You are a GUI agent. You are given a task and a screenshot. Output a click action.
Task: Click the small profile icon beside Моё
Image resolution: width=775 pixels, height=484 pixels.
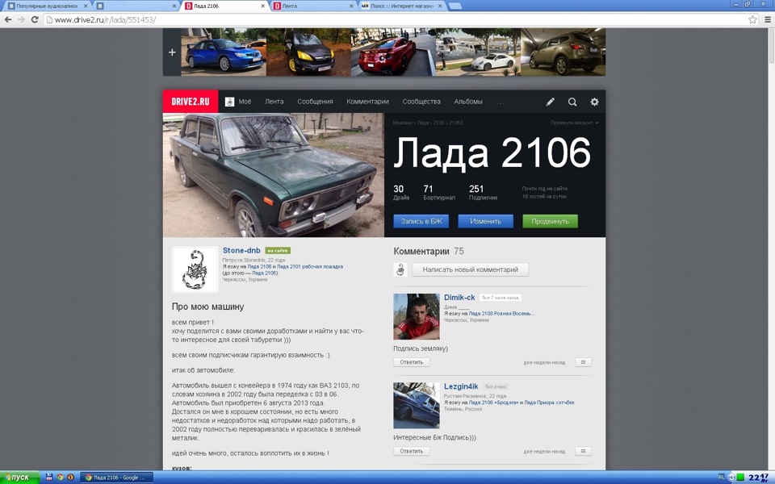click(230, 102)
